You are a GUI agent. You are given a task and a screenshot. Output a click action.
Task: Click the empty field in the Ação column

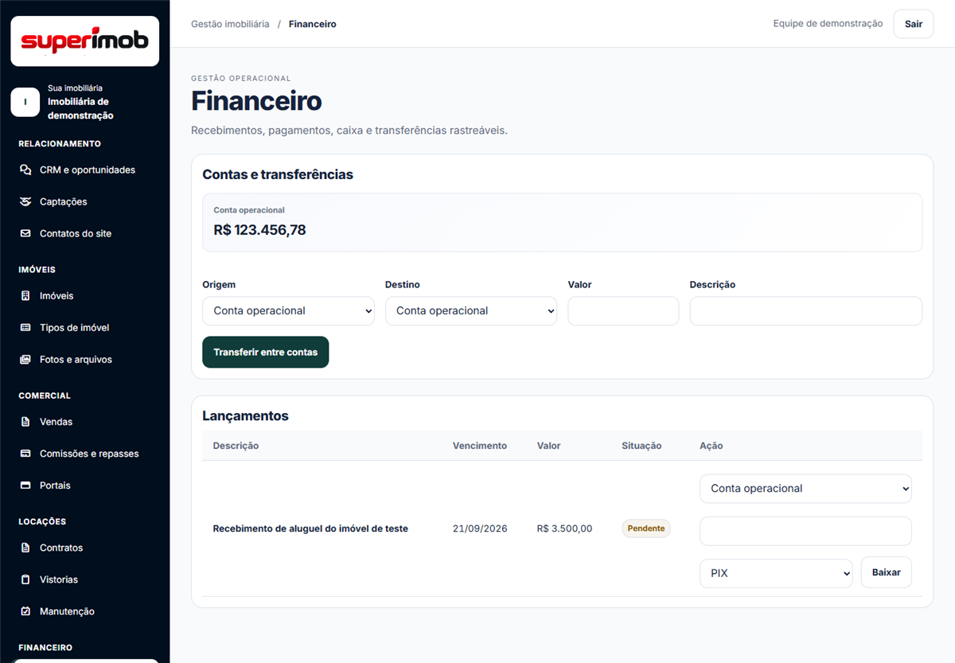click(x=805, y=530)
